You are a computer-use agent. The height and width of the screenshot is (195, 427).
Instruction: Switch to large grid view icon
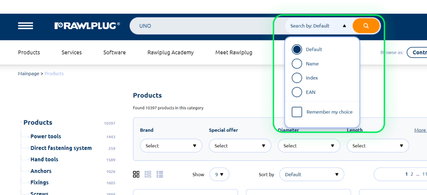pyautogui.click(x=136, y=174)
